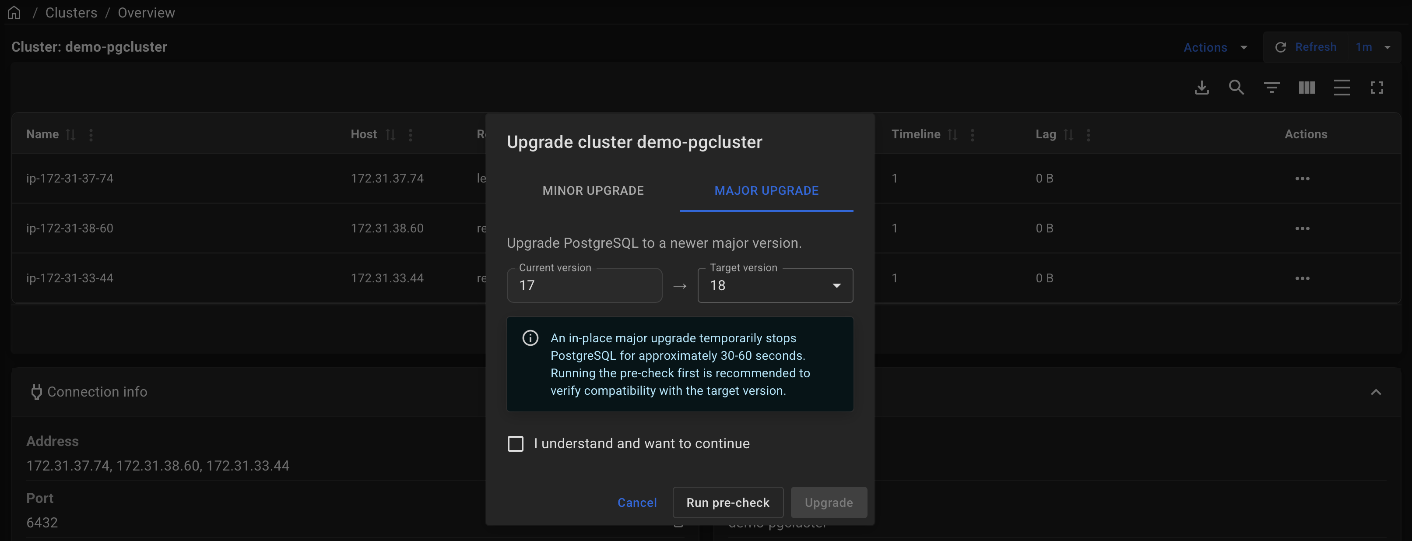Viewport: 1412px width, 541px height.
Task: Switch to the Minor Upgrade tab
Action: pos(593,191)
